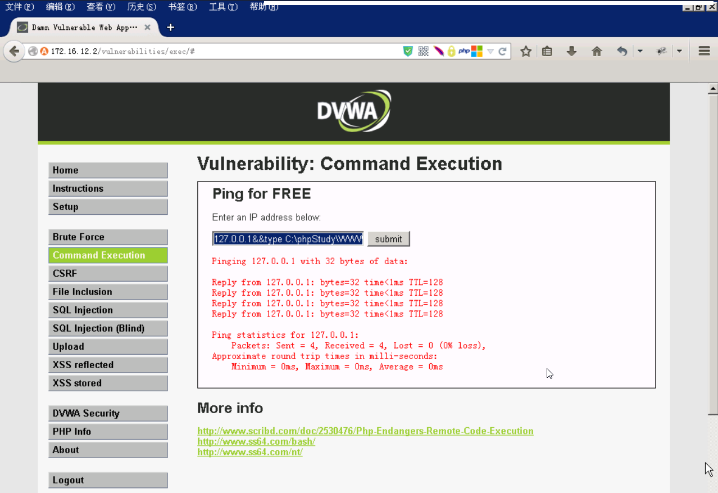Open the ss64.com/nt link
Image resolution: width=718 pixels, height=493 pixels.
[x=250, y=452]
